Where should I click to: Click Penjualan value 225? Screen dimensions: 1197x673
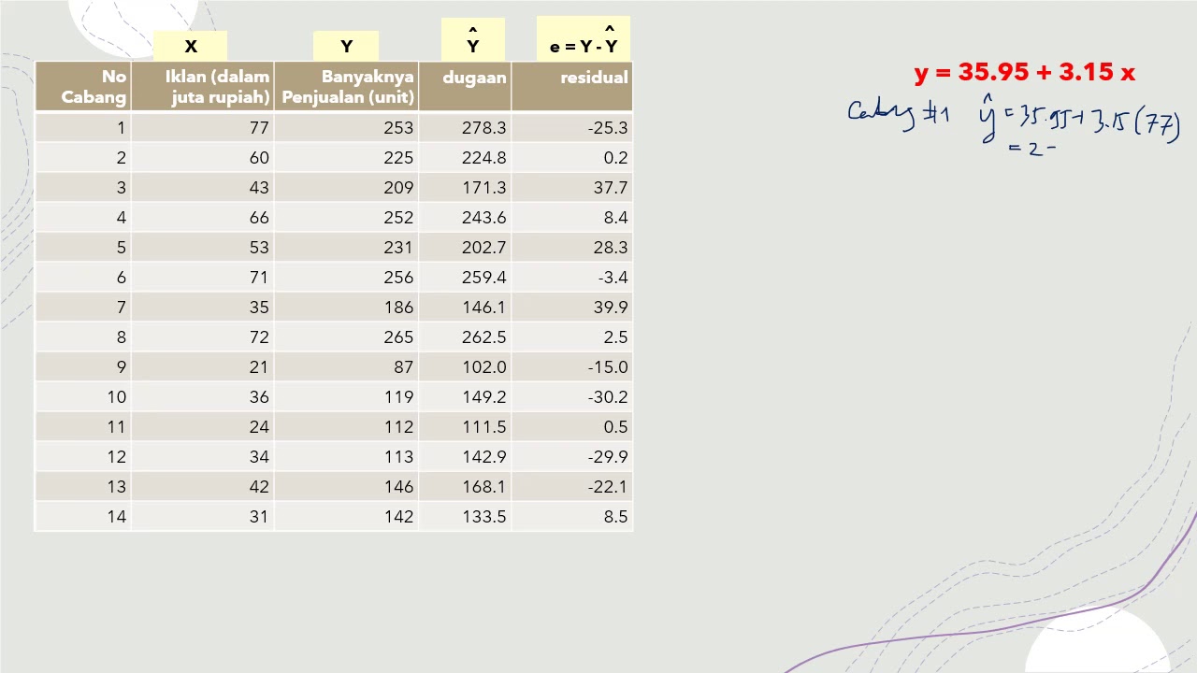pos(398,158)
